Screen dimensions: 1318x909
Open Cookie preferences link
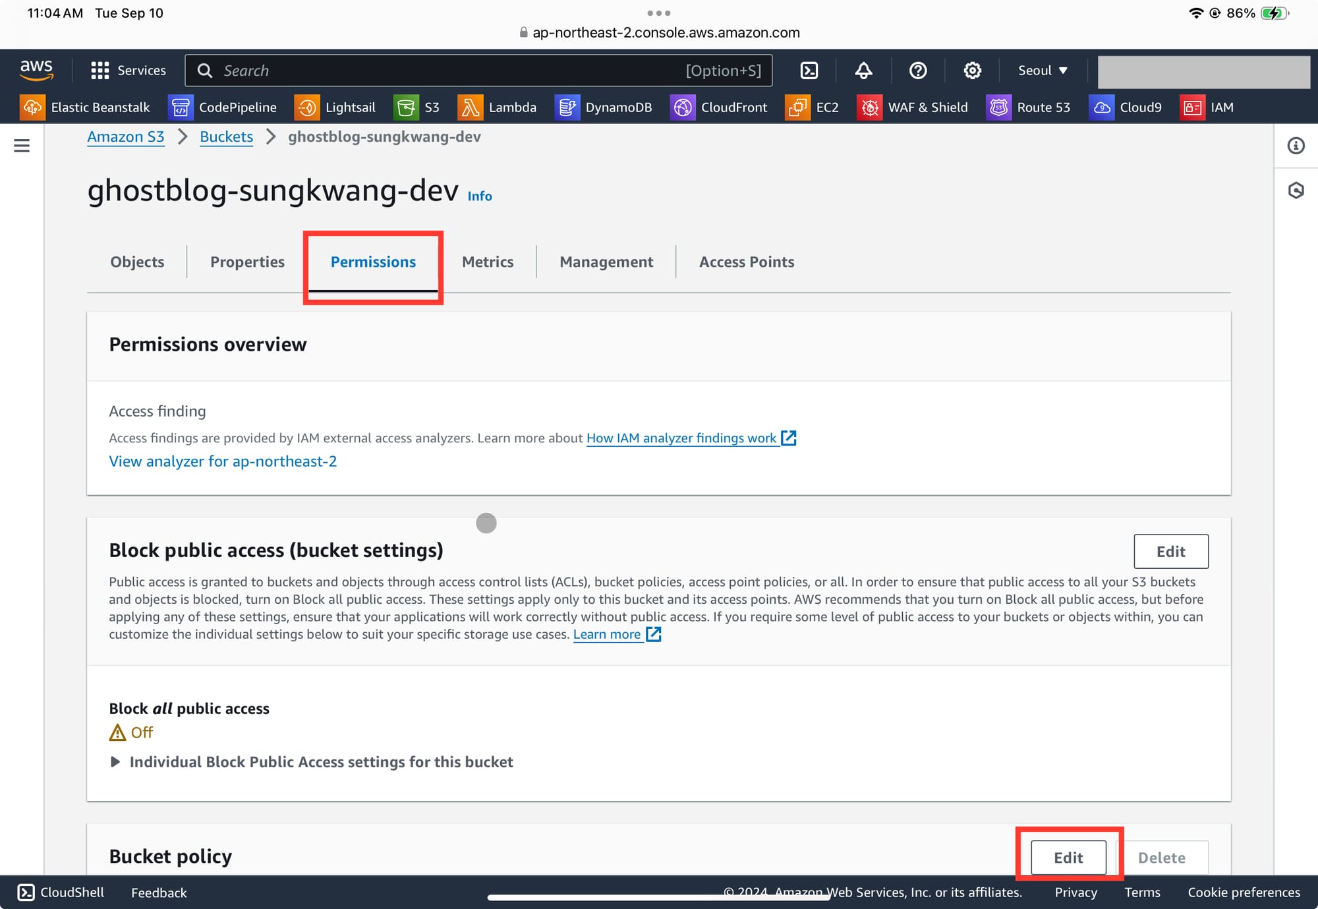[1244, 893]
